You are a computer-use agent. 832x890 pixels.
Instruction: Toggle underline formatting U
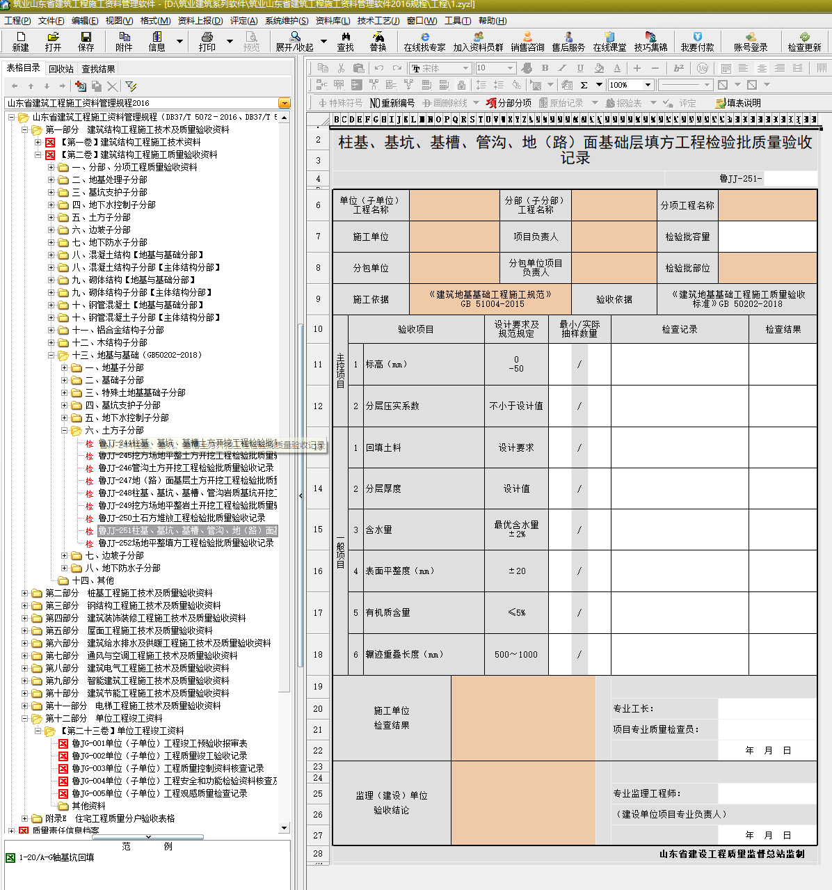pos(580,67)
